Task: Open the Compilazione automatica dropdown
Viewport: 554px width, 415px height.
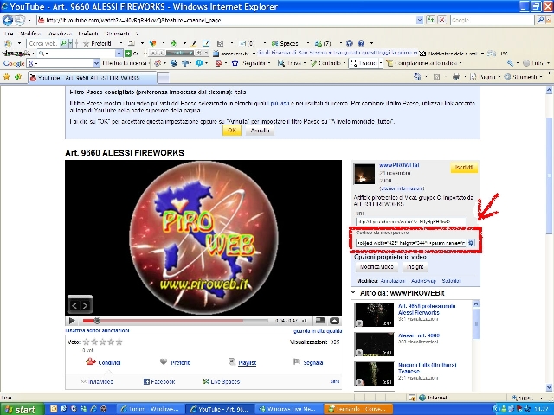Action: [x=461, y=63]
